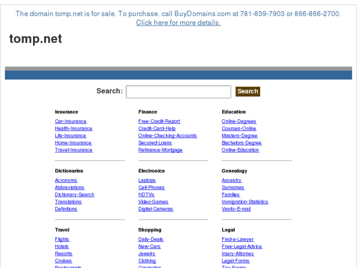Image resolution: width=357 pixels, height=268 pixels.
Task: Go to the Dictionary-Search link
Action: pyautogui.click(x=75, y=195)
